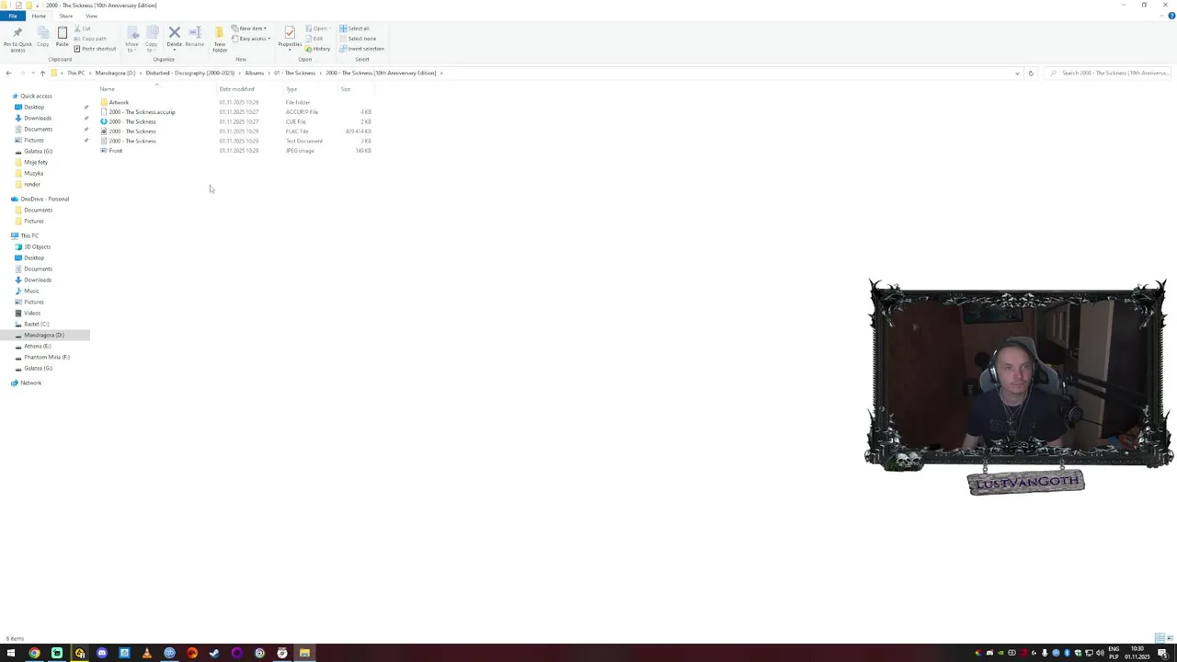The width and height of the screenshot is (1177, 662).
Task: Open the Copy to dropdown
Action: coord(152,38)
